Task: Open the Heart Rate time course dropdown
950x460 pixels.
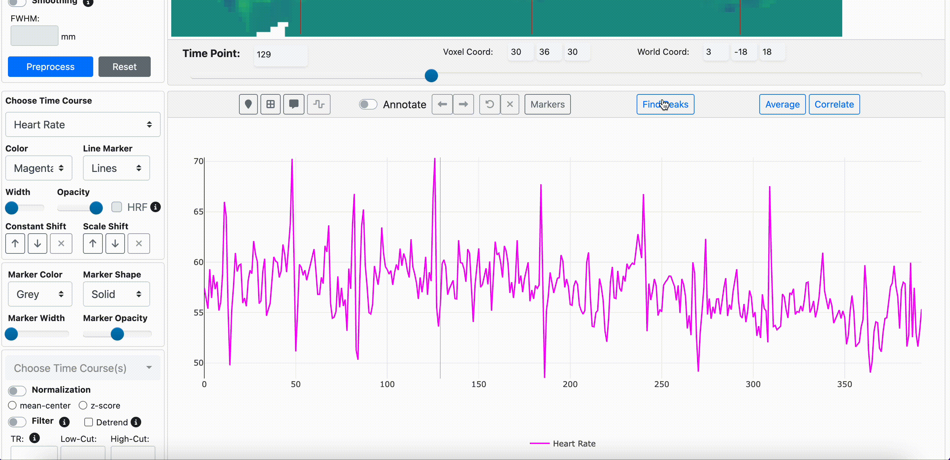Action: coord(83,124)
